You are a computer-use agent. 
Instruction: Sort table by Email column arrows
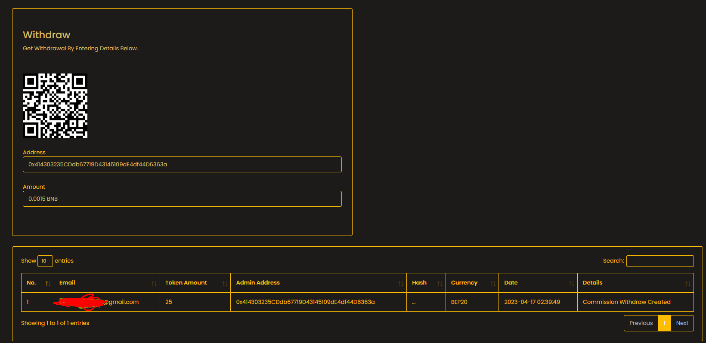[x=154, y=283]
